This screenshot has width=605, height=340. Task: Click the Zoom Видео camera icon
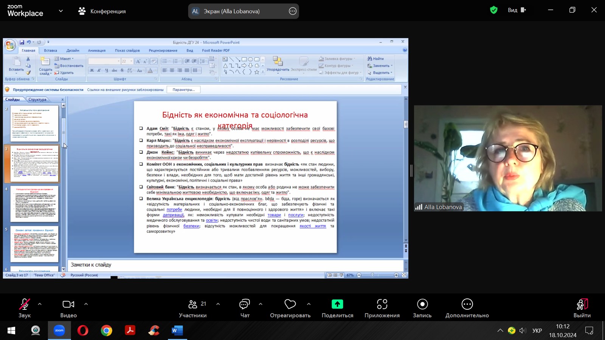pyautogui.click(x=68, y=304)
